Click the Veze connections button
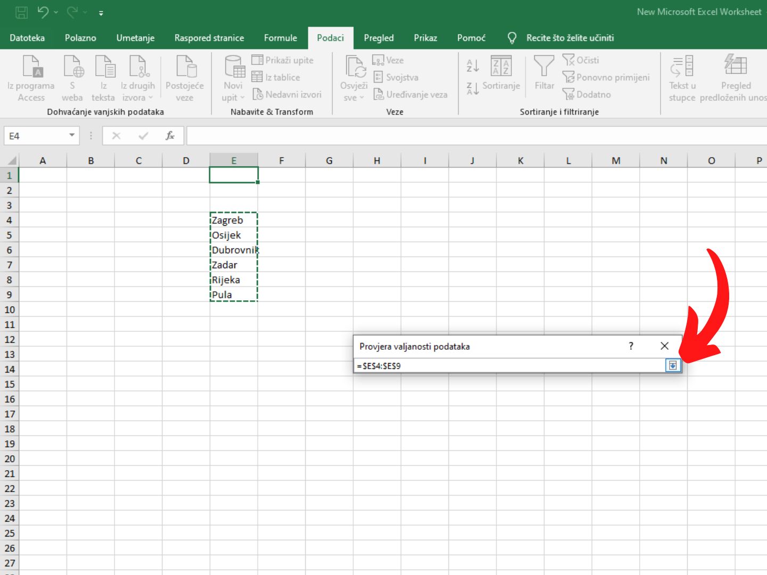 (x=388, y=60)
